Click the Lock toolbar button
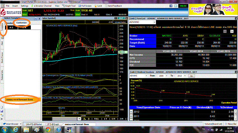This screenshot has height=133, width=238. click(x=98, y=6)
